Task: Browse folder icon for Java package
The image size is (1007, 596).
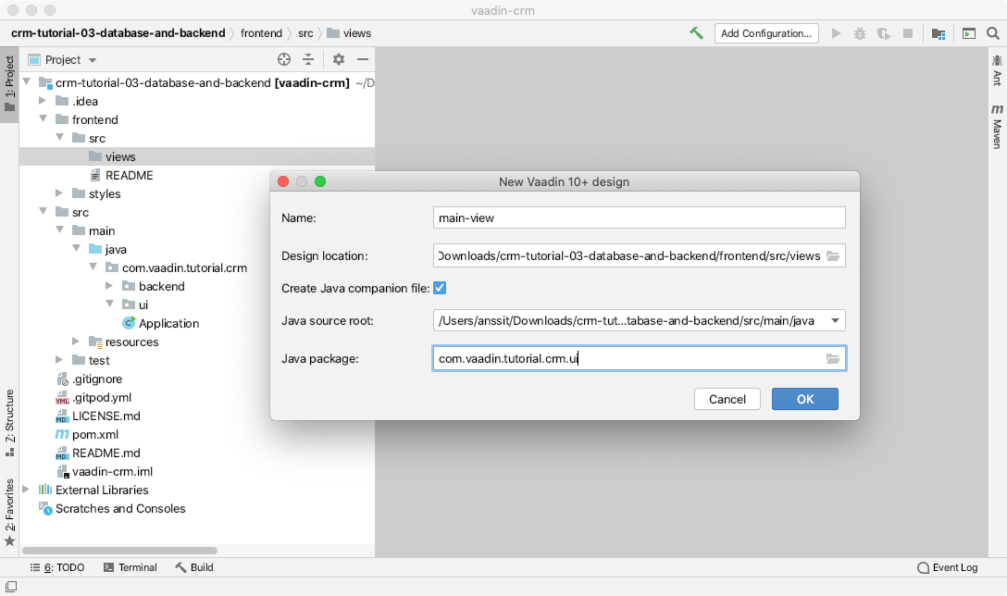Action: click(833, 358)
